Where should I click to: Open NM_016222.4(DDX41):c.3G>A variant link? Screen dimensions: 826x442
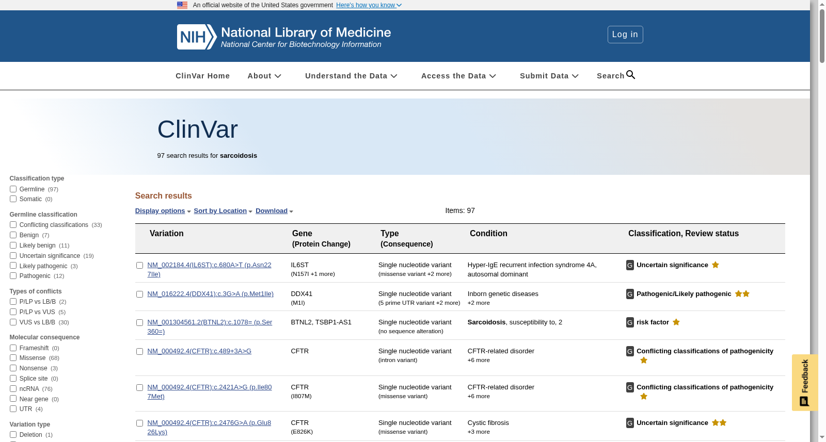[x=211, y=294]
